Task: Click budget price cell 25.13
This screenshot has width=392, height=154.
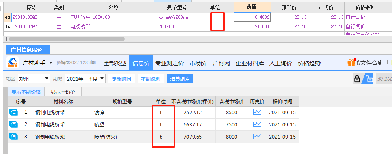Action: click(x=289, y=17)
